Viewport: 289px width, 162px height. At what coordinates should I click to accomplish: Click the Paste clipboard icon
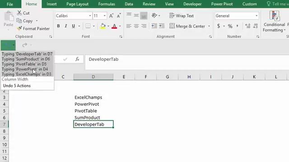[x=9, y=17]
